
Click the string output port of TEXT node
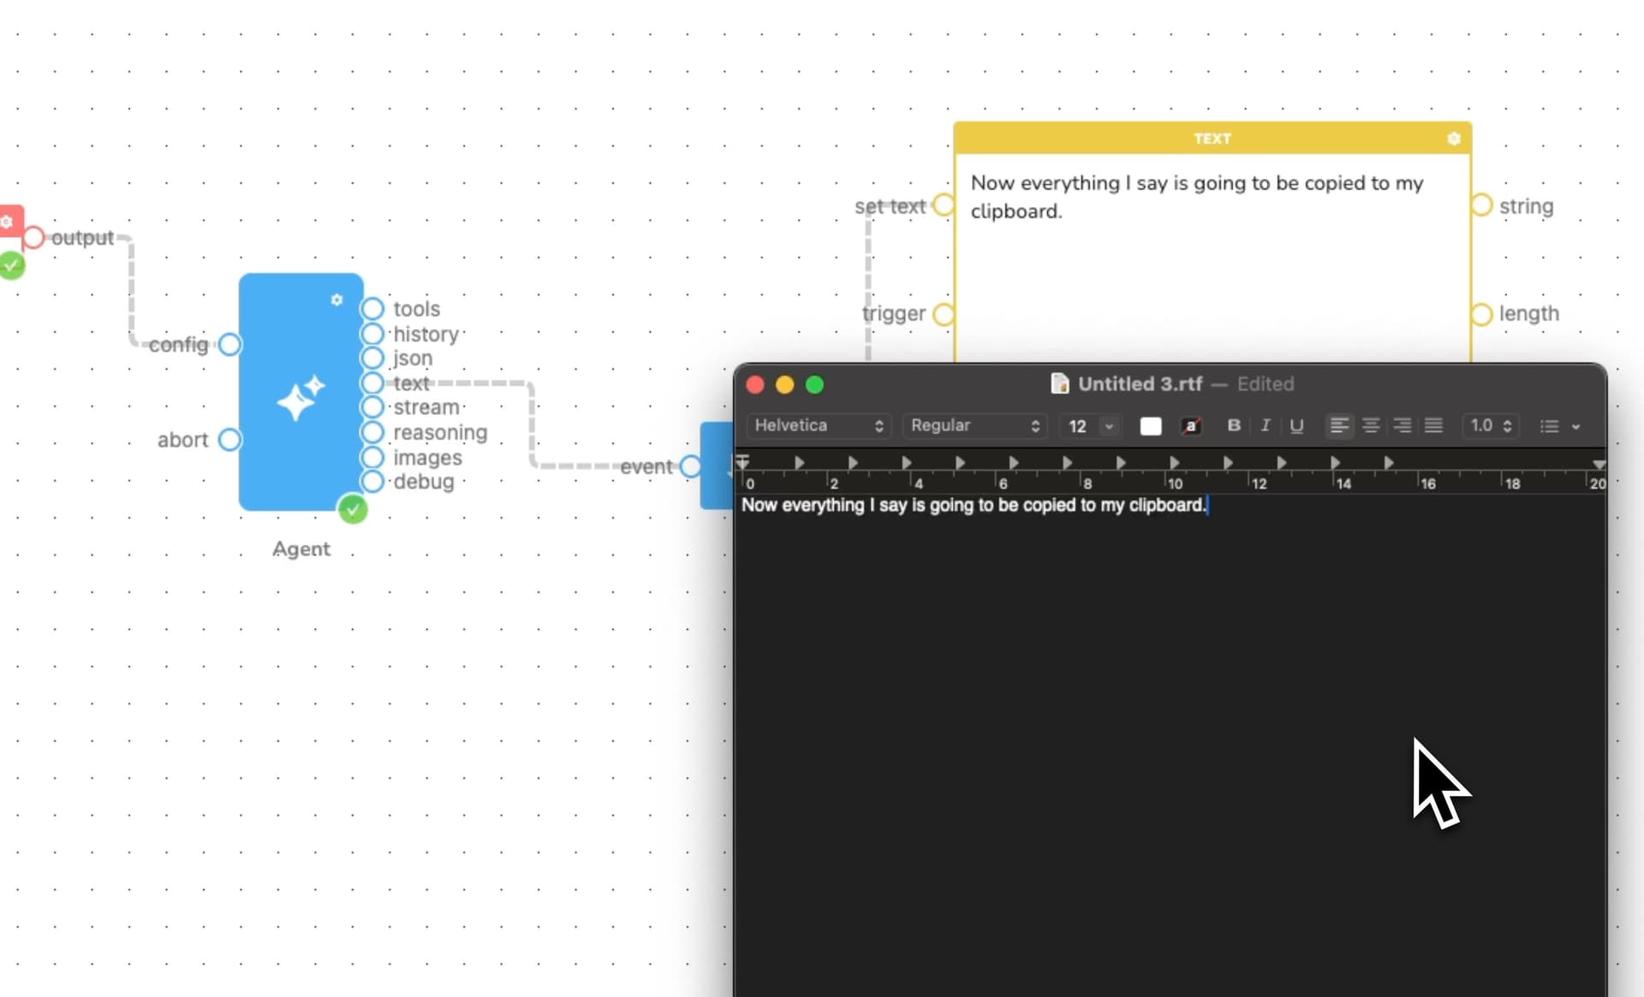tap(1481, 205)
